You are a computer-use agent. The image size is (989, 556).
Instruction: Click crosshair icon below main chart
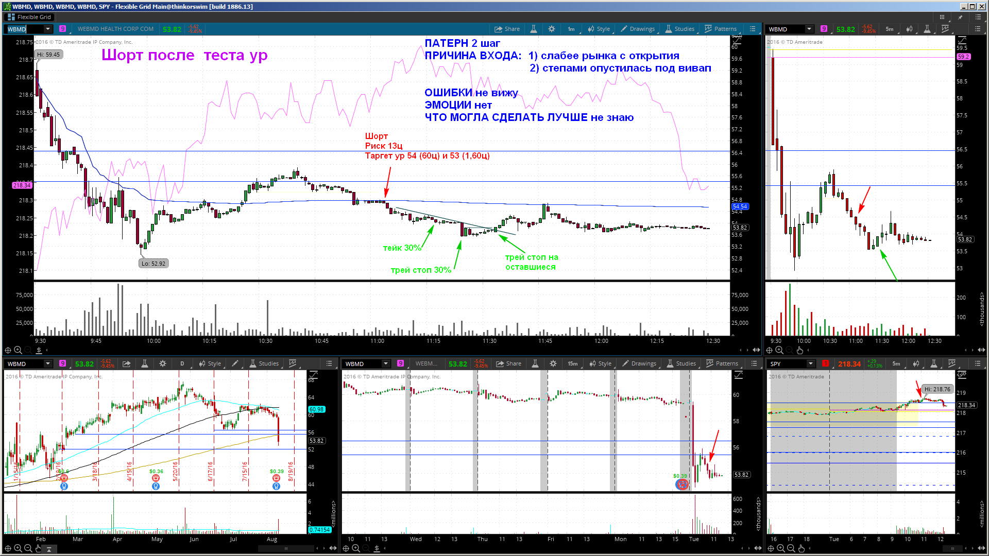click(8, 350)
